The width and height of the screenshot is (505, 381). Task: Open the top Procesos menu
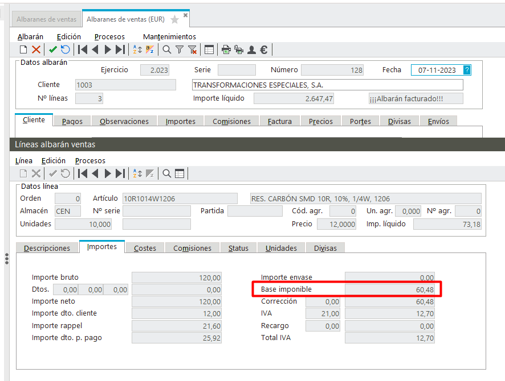109,36
